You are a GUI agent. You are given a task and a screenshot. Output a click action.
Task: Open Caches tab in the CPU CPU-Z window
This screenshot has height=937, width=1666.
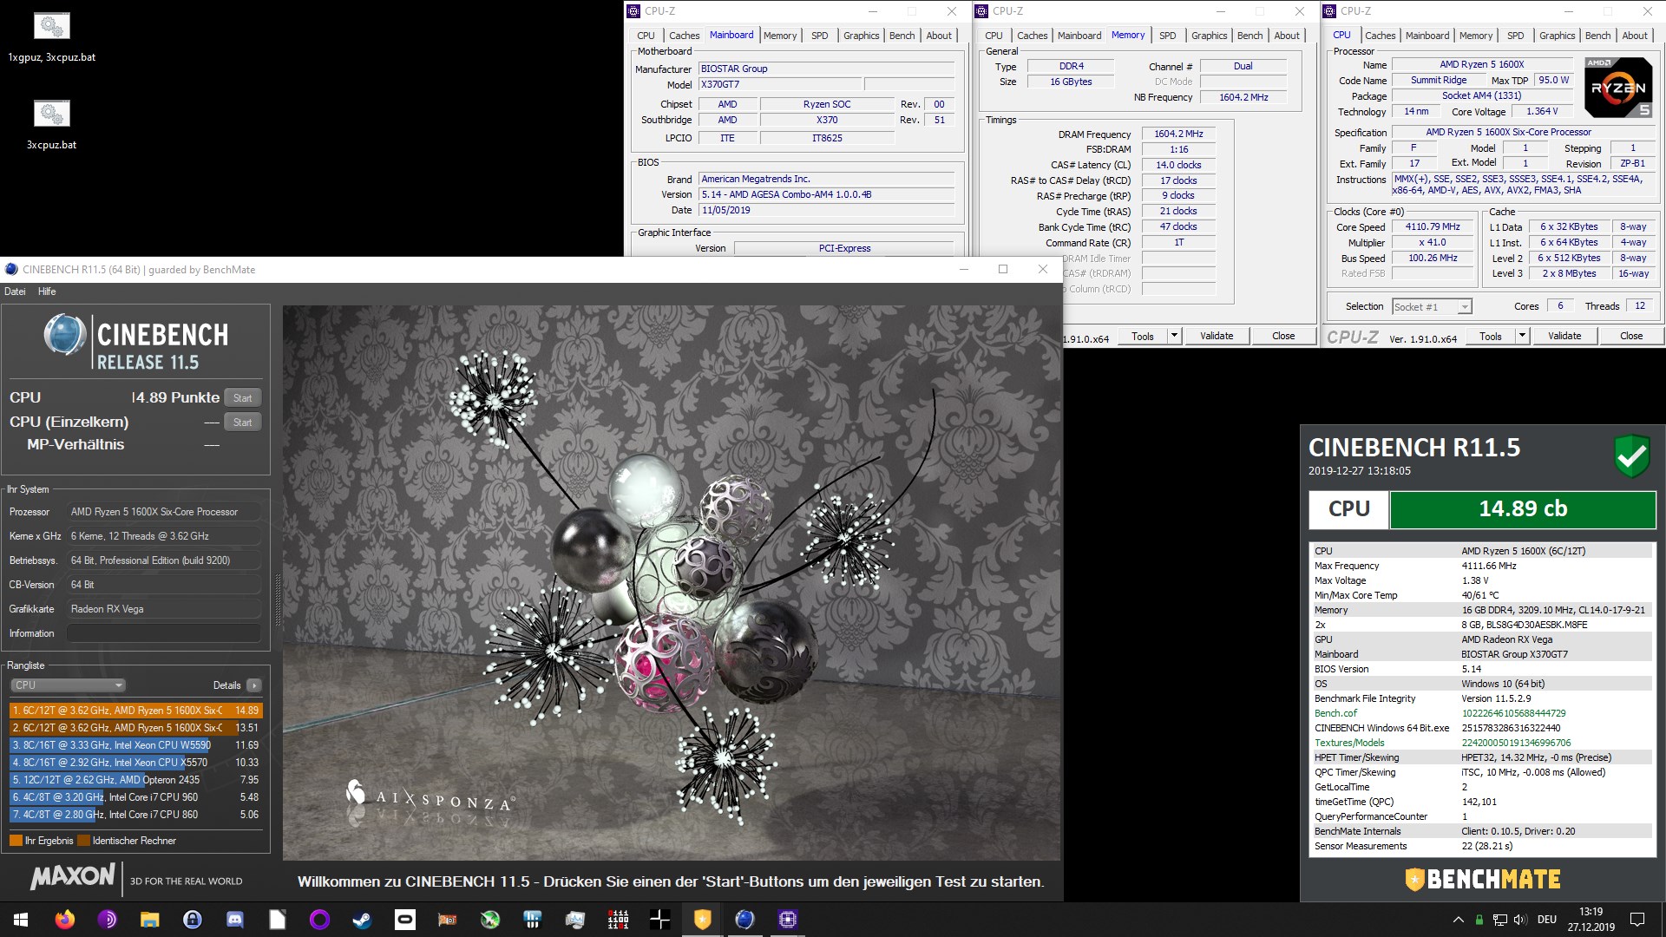[1380, 36]
